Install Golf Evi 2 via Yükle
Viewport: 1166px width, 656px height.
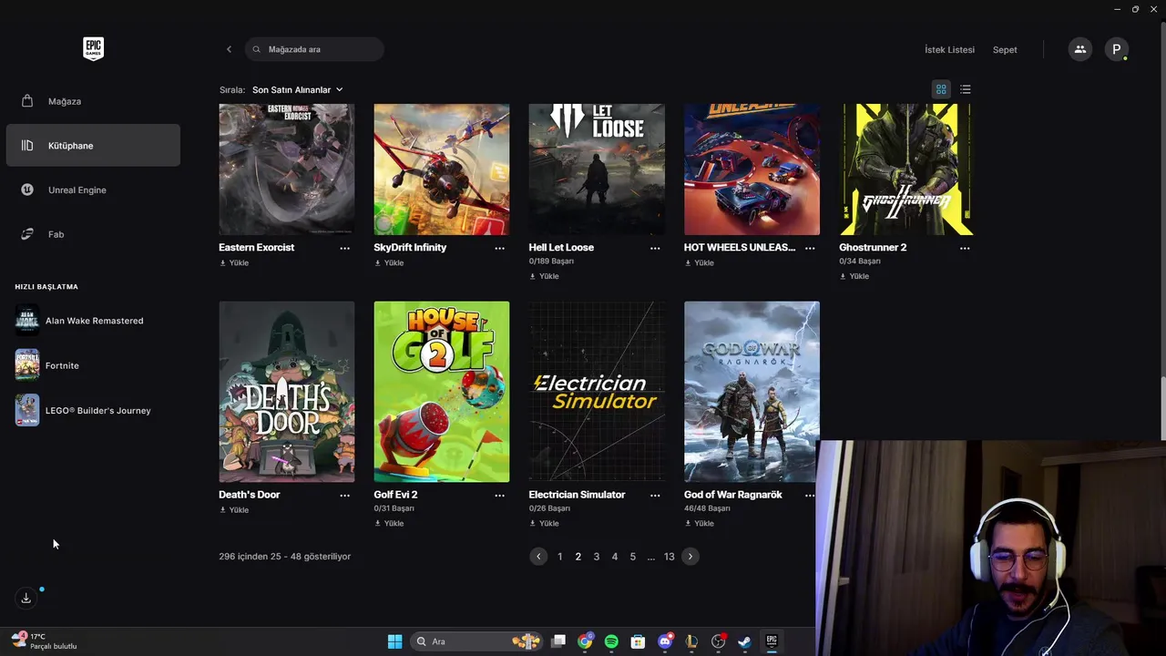(x=389, y=524)
